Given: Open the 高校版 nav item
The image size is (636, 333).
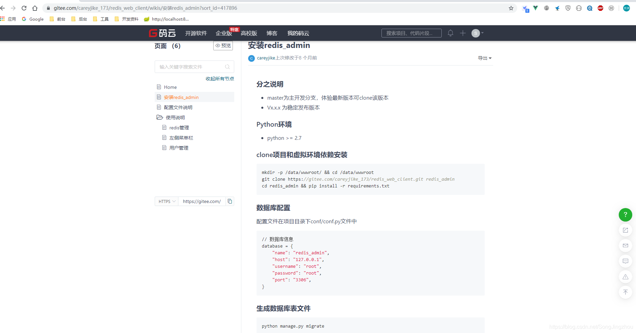Looking at the screenshot, I should [x=249, y=33].
